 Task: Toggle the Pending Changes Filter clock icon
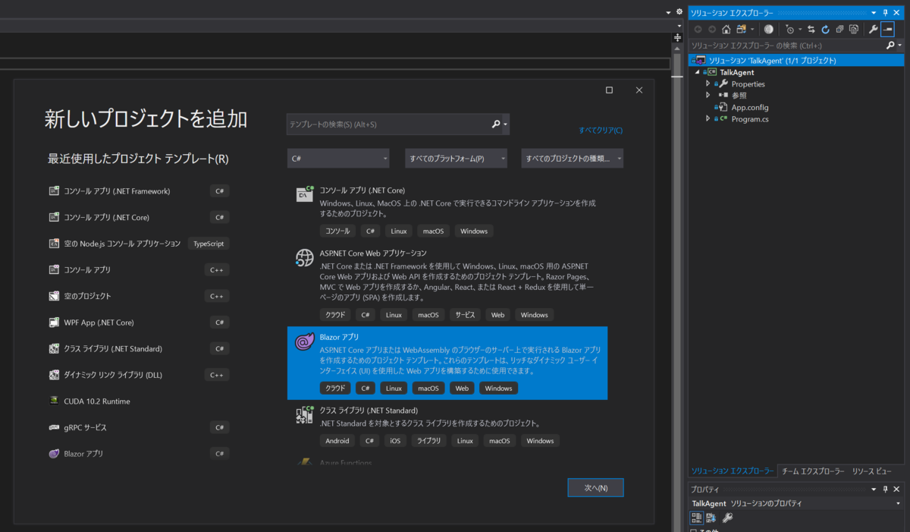(x=790, y=30)
